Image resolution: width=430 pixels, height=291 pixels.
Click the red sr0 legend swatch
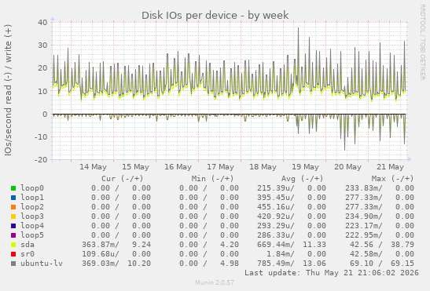(13, 254)
